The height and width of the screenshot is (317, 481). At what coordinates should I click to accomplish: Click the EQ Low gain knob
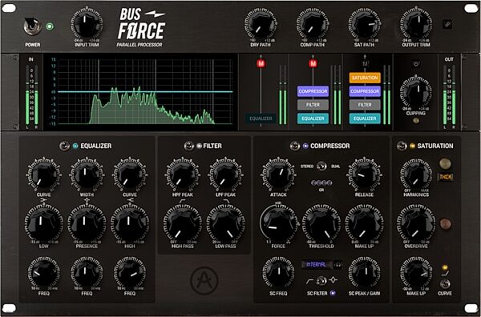click(43, 223)
